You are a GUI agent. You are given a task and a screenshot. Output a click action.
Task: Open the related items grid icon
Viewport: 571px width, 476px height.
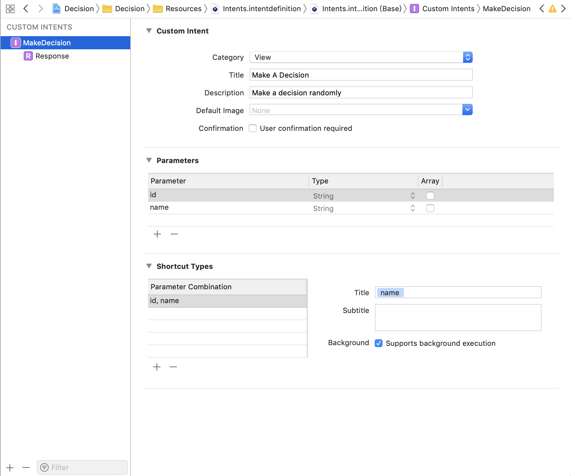coord(10,9)
